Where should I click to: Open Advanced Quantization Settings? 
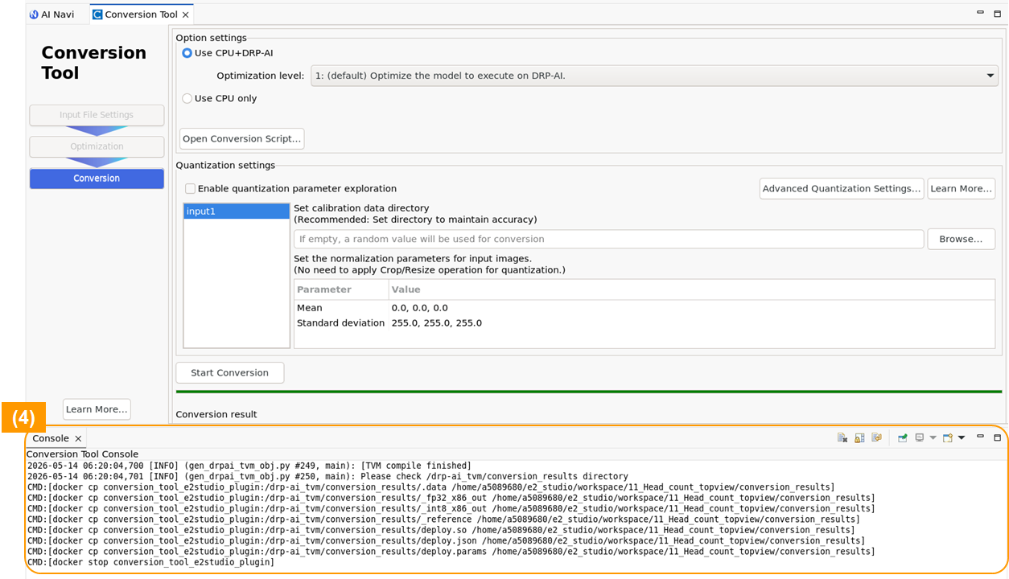click(x=842, y=189)
